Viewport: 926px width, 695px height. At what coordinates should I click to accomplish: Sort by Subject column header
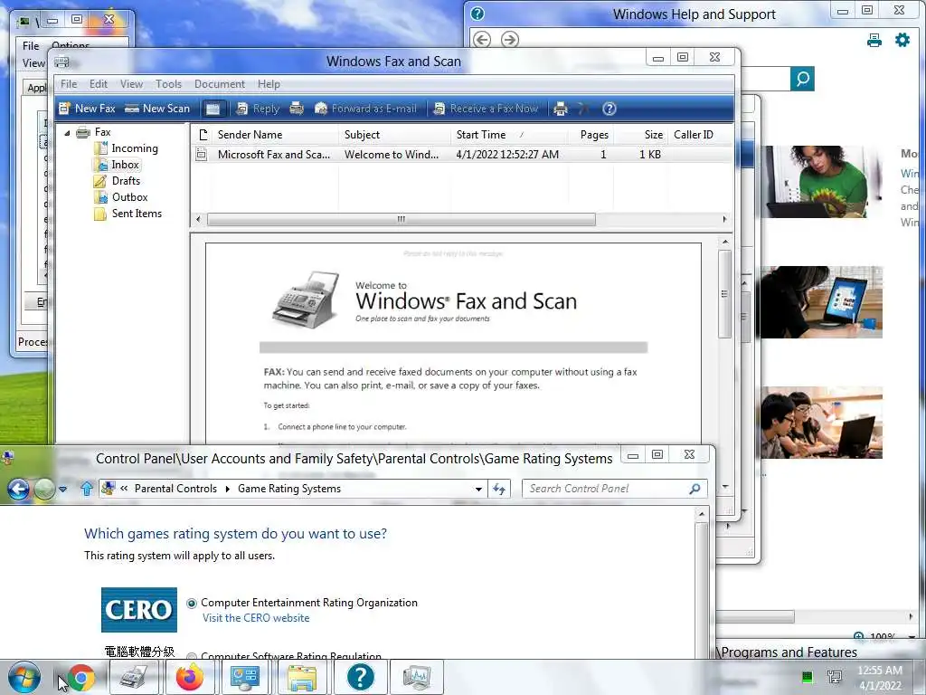395,135
